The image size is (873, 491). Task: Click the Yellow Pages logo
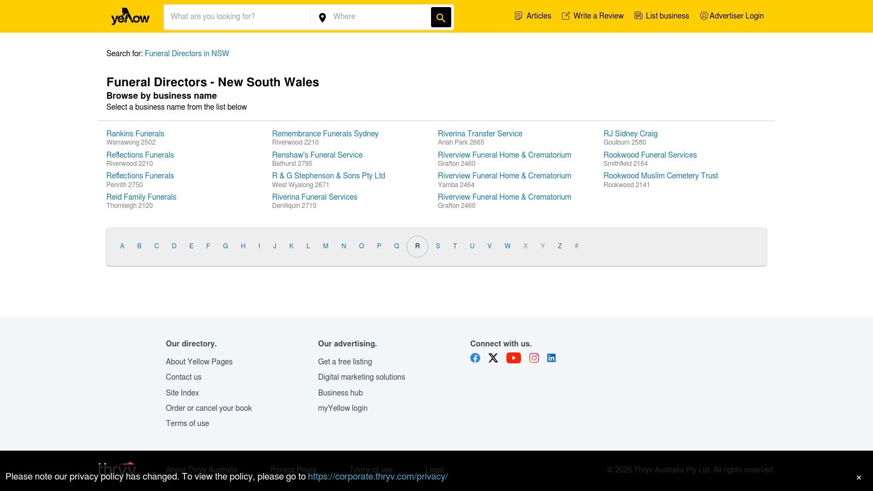[129, 16]
